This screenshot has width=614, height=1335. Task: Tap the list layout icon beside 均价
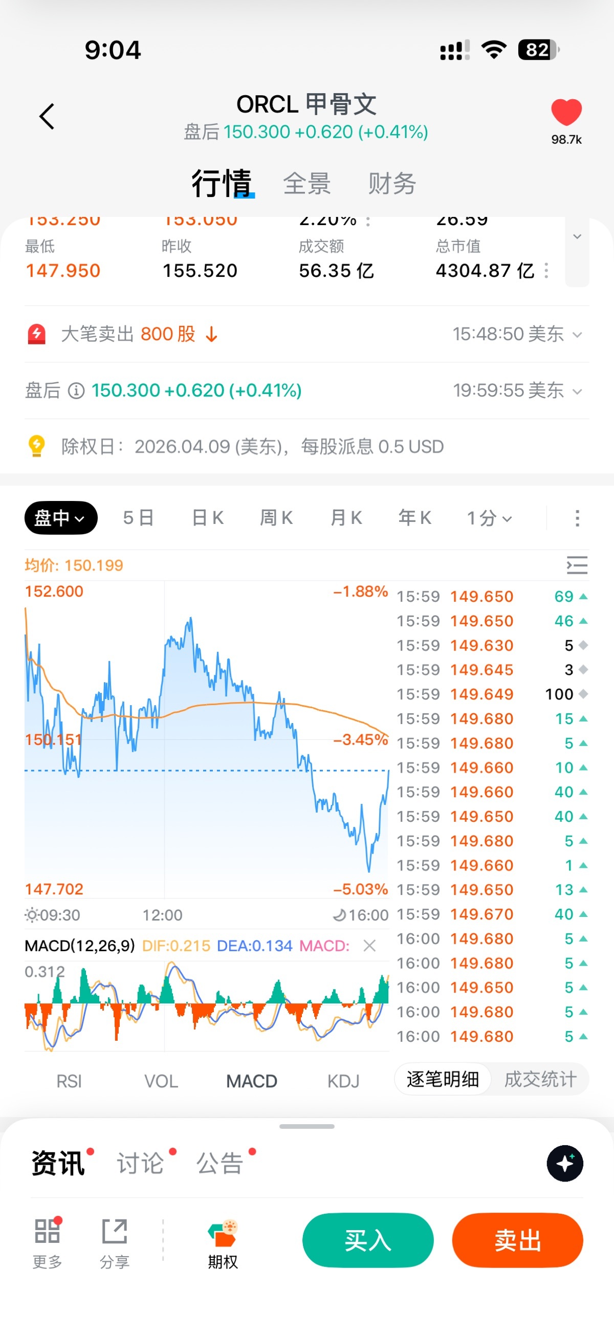(x=577, y=565)
